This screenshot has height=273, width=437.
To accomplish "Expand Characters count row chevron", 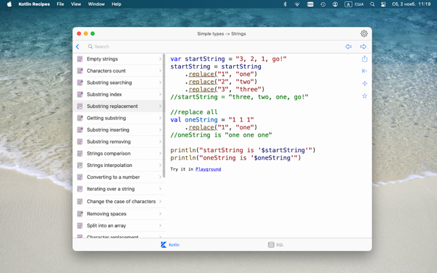I will click(160, 71).
